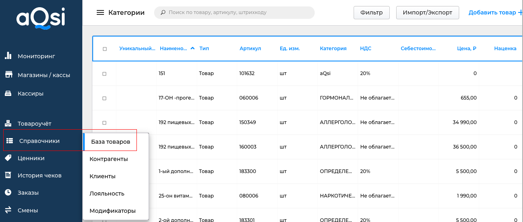Viewport: 523px width, 222px height.
Task: Focus the product search field
Action: click(x=237, y=12)
